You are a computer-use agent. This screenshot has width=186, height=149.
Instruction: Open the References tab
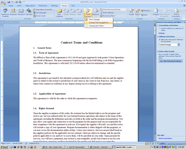pyautogui.click(x=43, y=6)
